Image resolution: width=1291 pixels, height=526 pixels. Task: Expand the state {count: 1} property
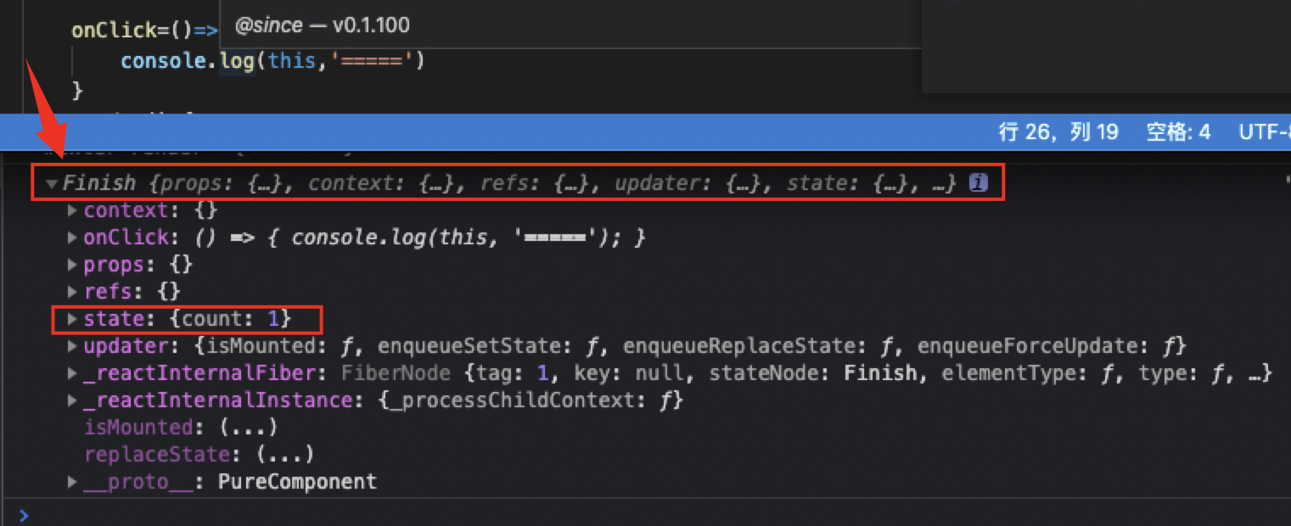pos(71,318)
